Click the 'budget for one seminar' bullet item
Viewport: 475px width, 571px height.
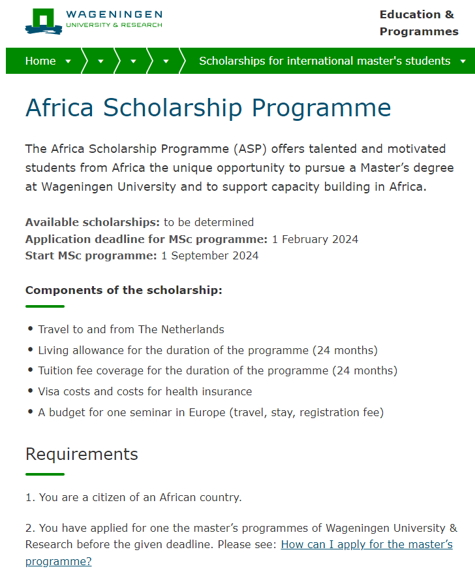pyautogui.click(x=211, y=412)
